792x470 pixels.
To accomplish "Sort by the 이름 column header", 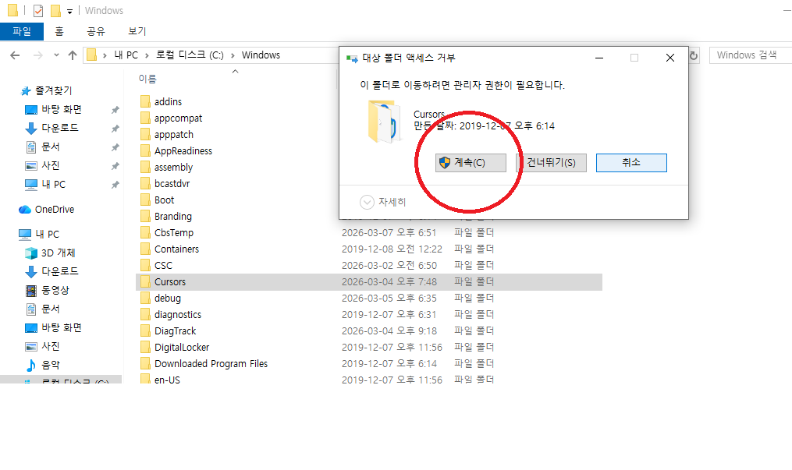I will 147,79.
